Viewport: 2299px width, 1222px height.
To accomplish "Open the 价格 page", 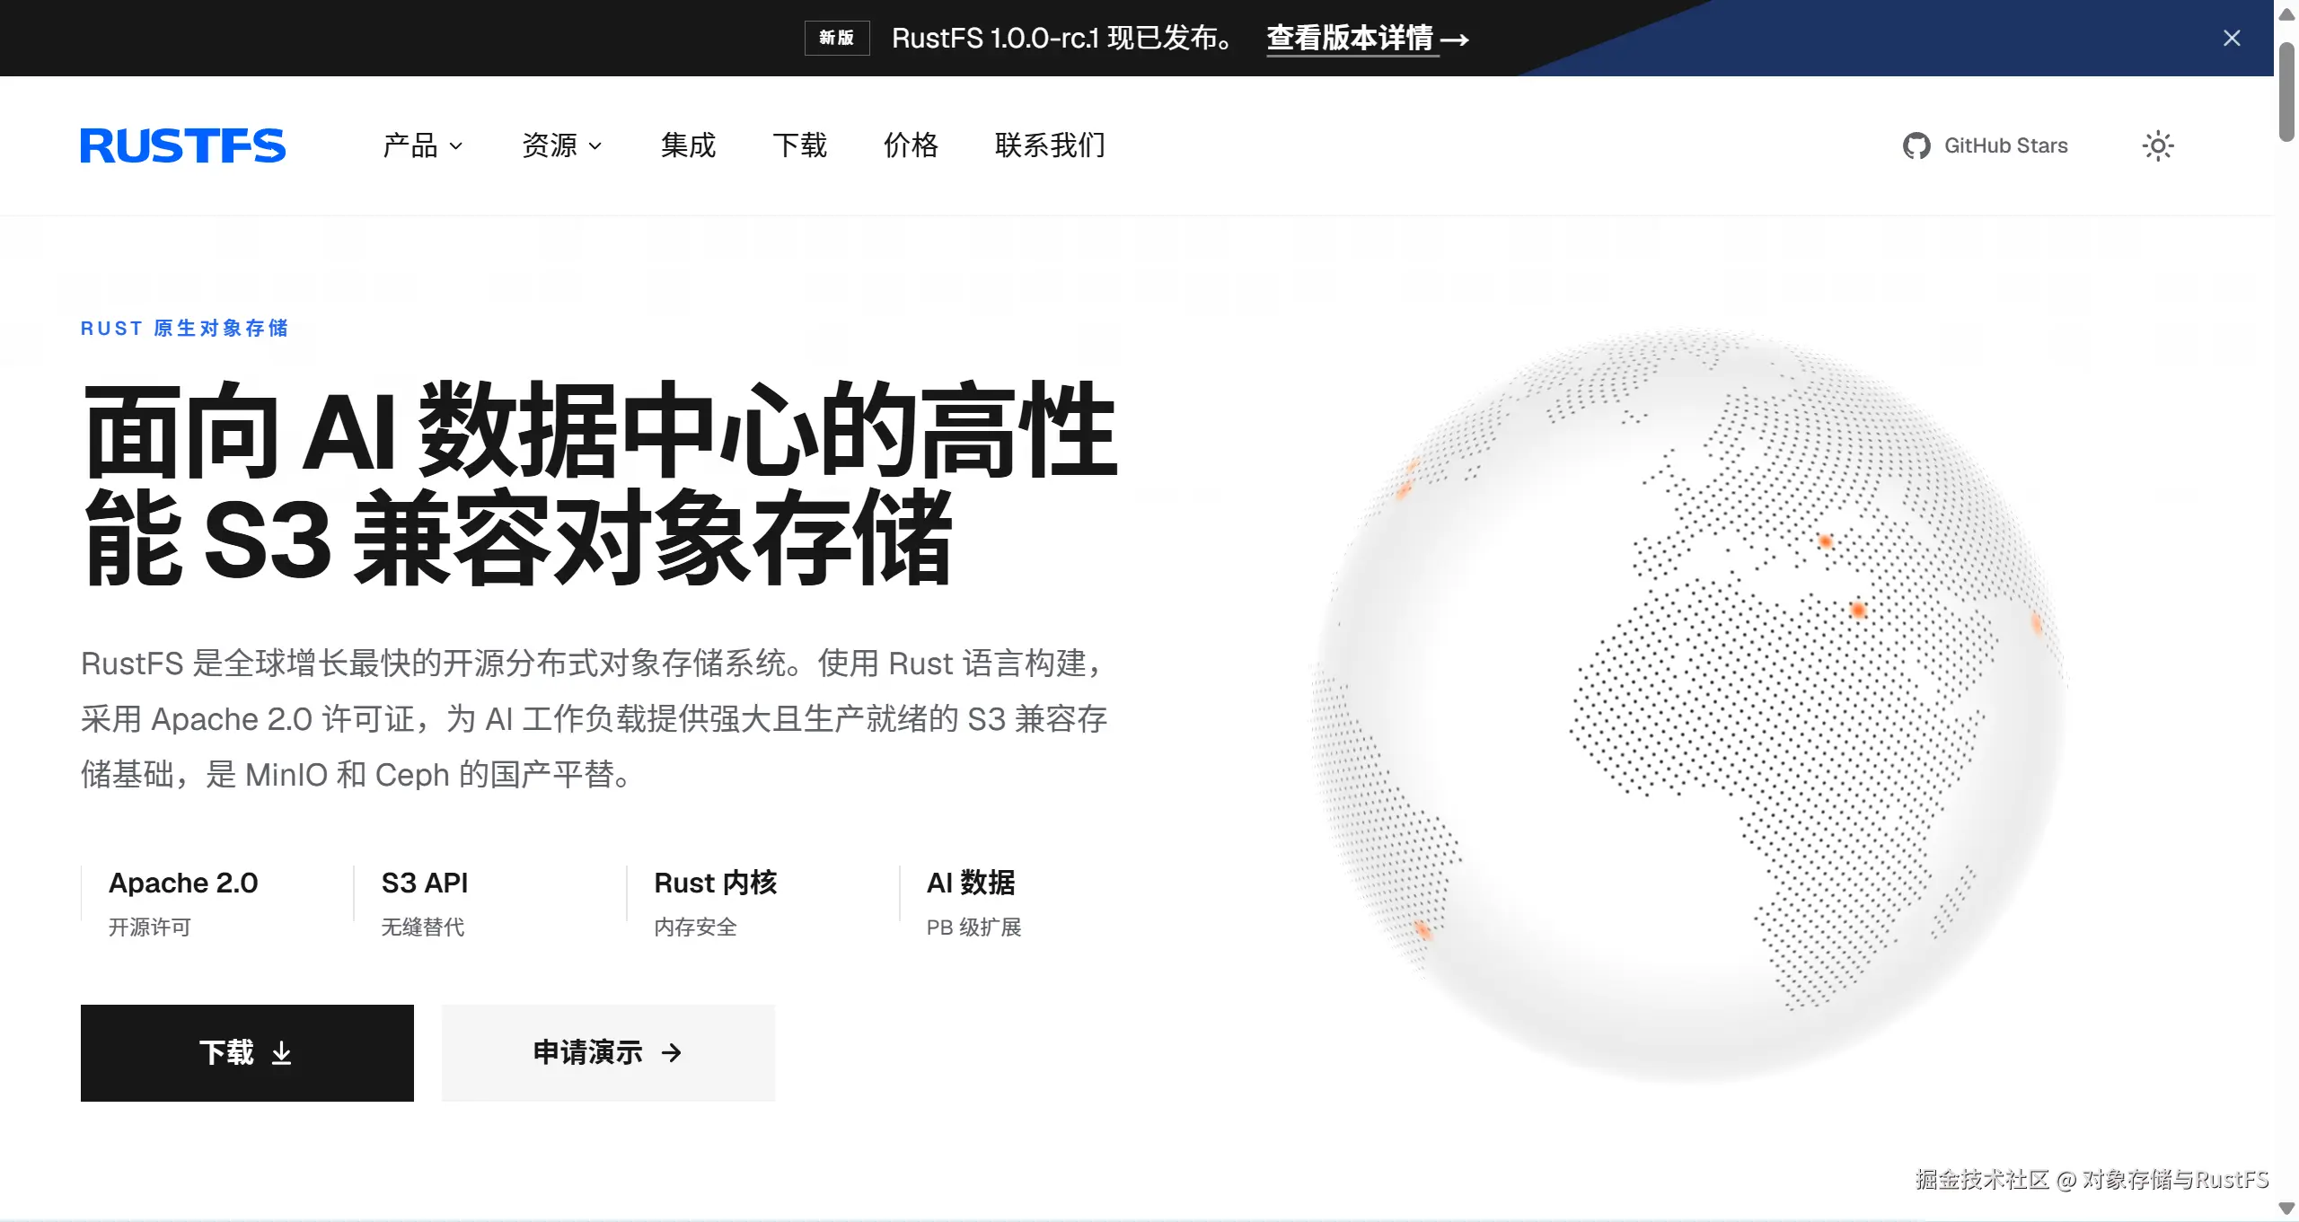I will [x=911, y=145].
